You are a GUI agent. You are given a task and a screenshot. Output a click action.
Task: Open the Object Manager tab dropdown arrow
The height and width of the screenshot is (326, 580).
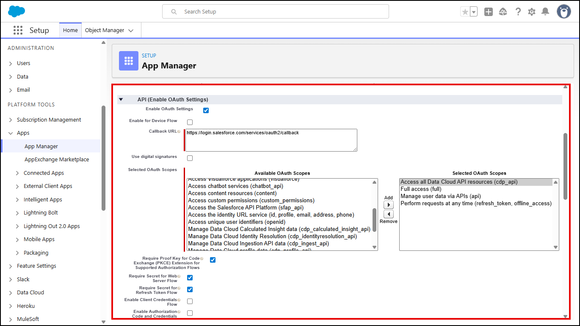[x=131, y=30]
